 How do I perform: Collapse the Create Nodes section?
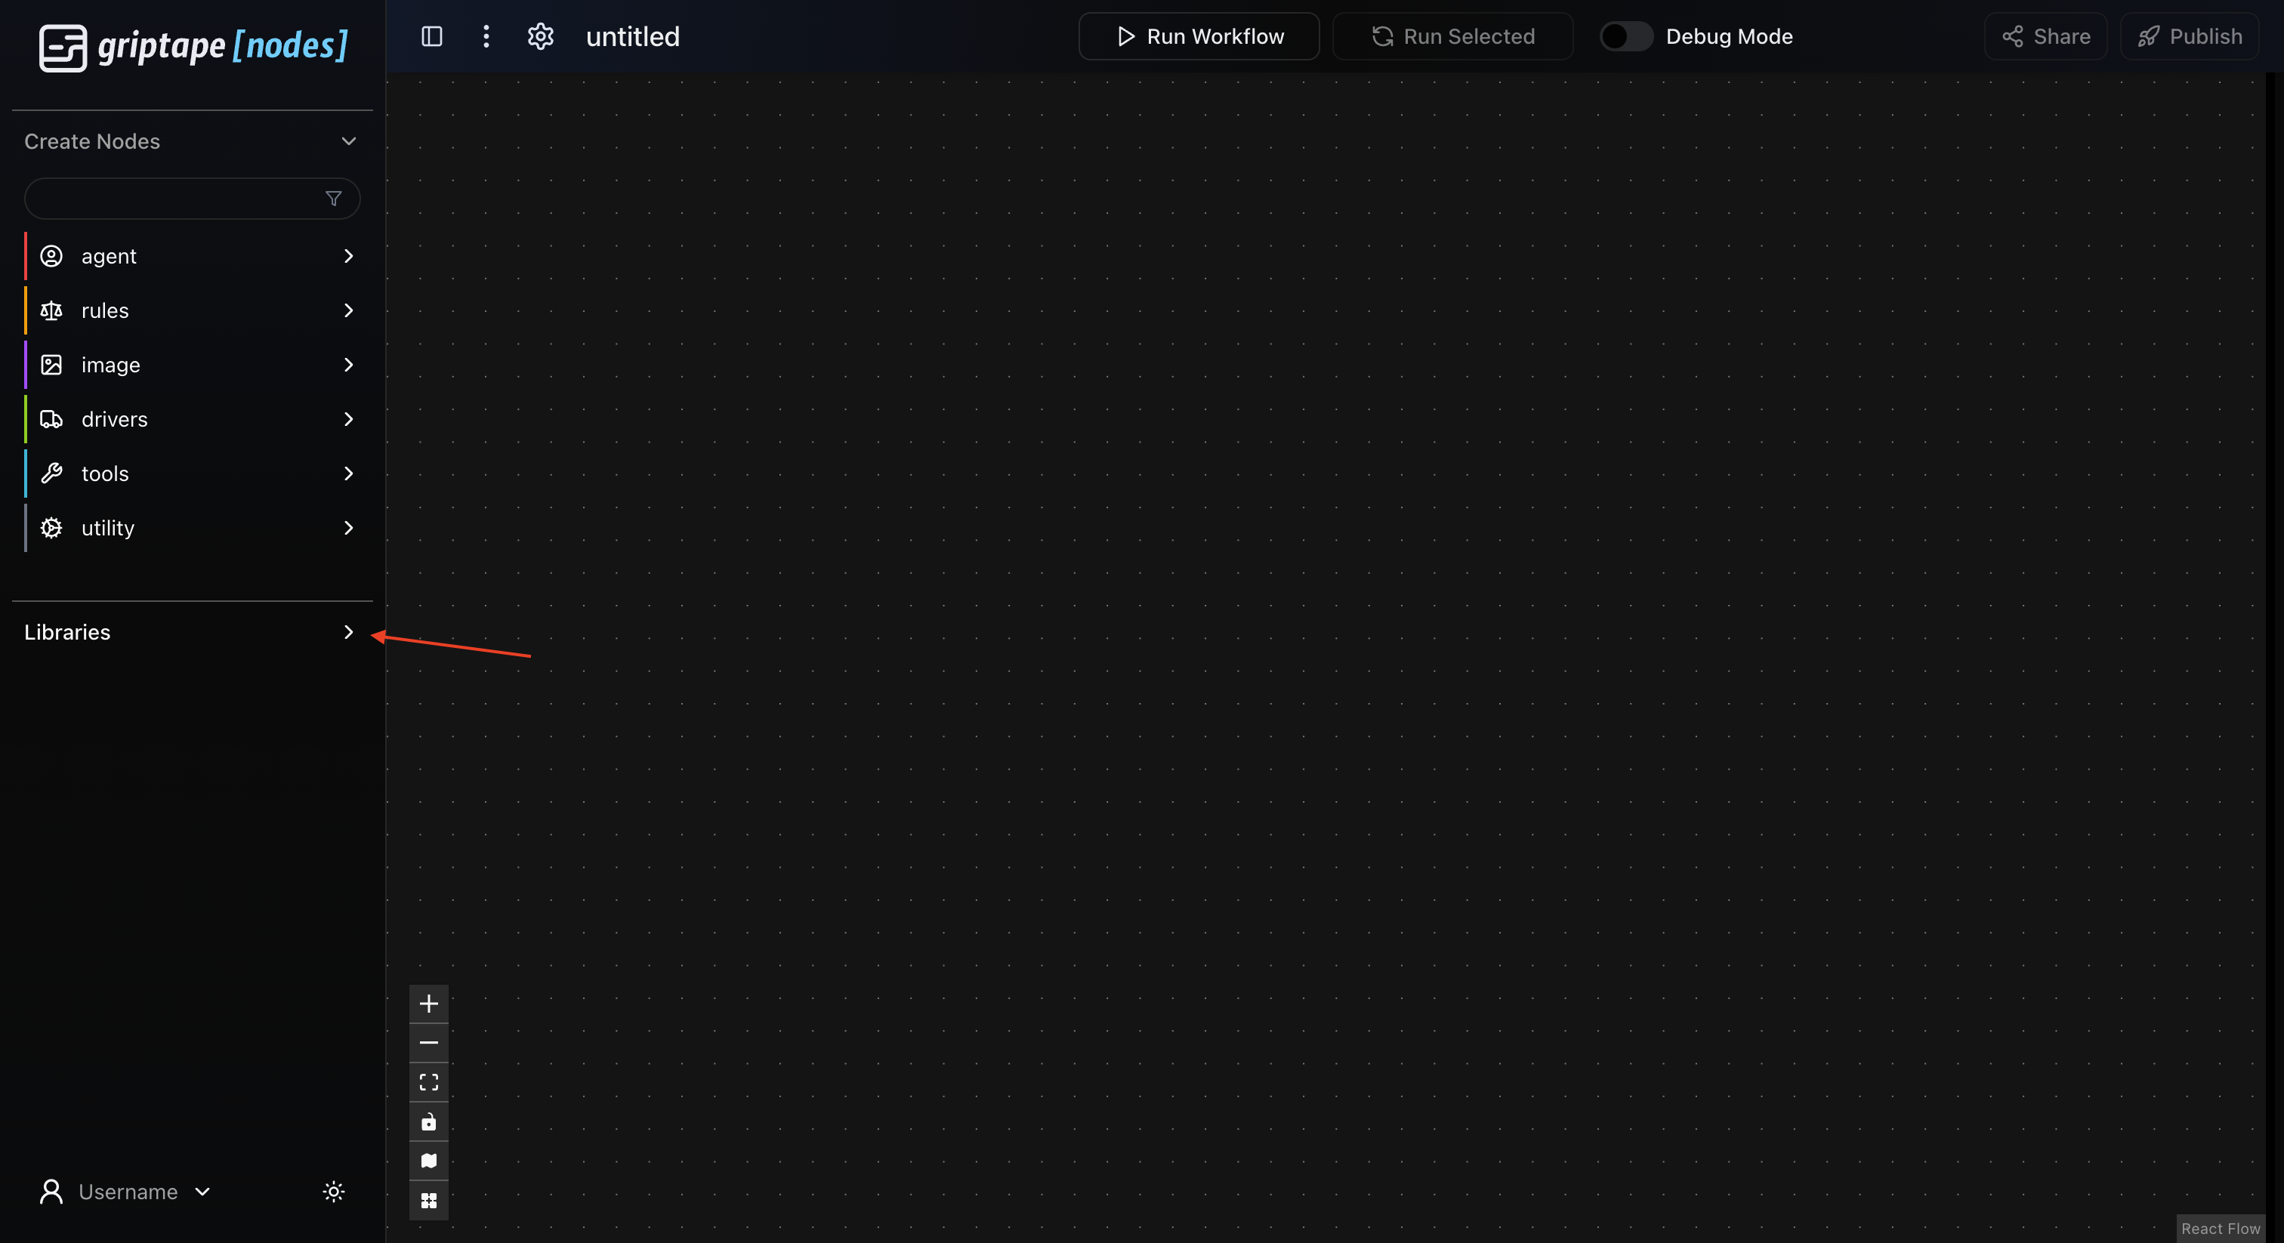pos(348,141)
